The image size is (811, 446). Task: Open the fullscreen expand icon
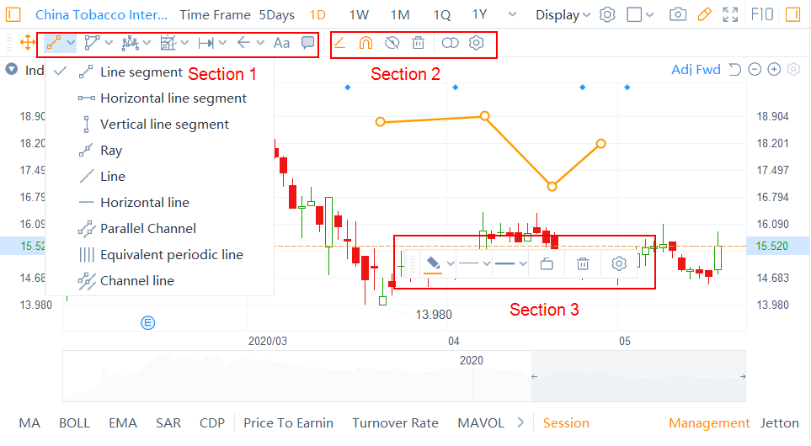pos(730,14)
